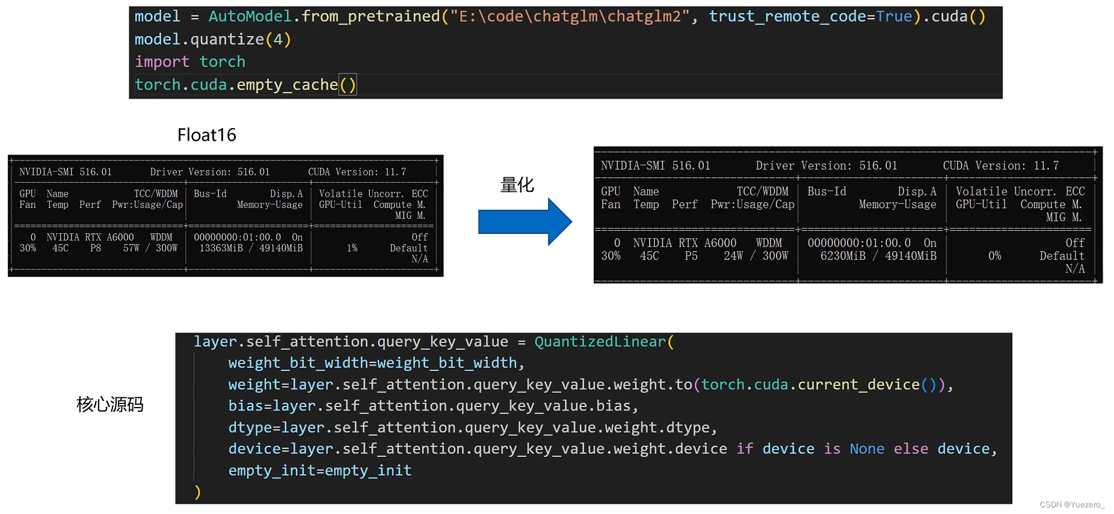
Task: Click 'CUDA Version: 11.7' in left panel
Action: [x=357, y=172]
